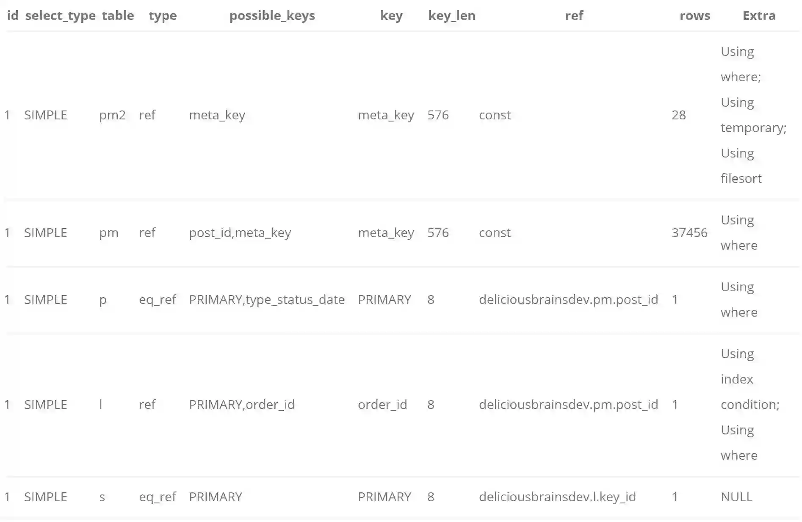802x522 pixels.
Task: Click the "key_len" column header
Action: coord(451,16)
